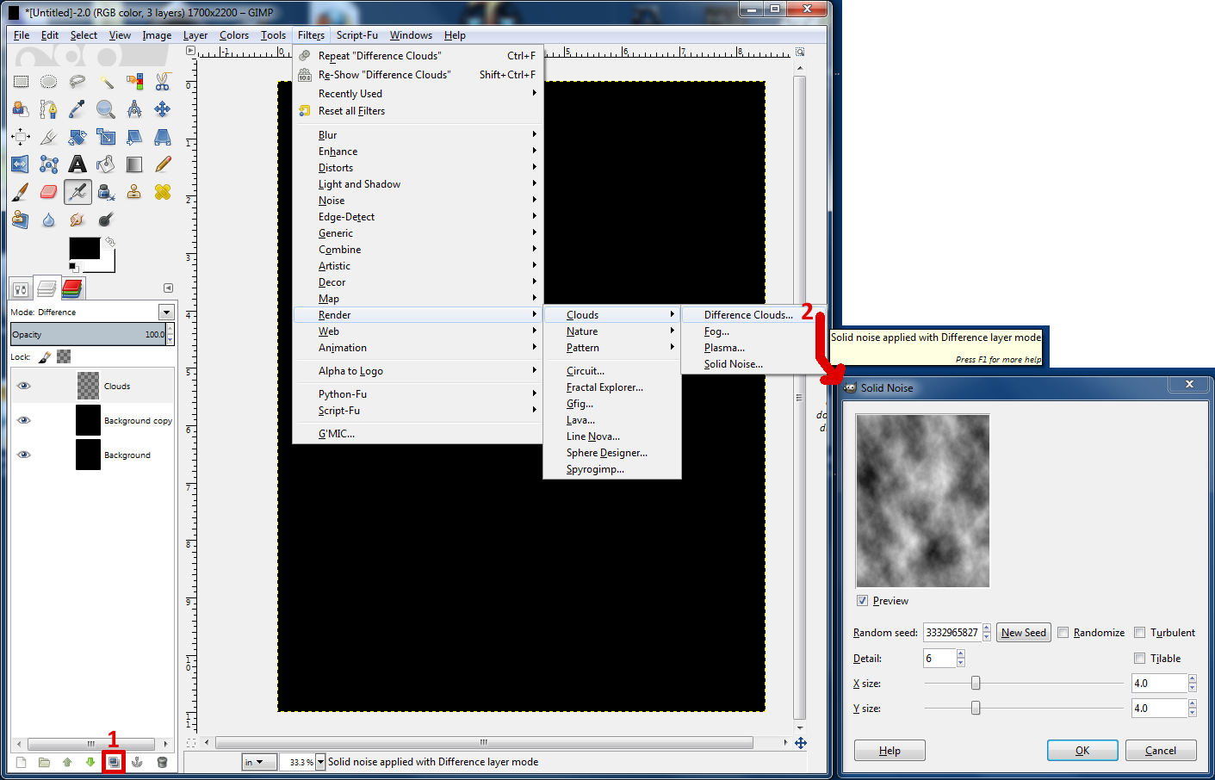Open the File menu
This screenshot has width=1215, height=780.
pos(22,35)
